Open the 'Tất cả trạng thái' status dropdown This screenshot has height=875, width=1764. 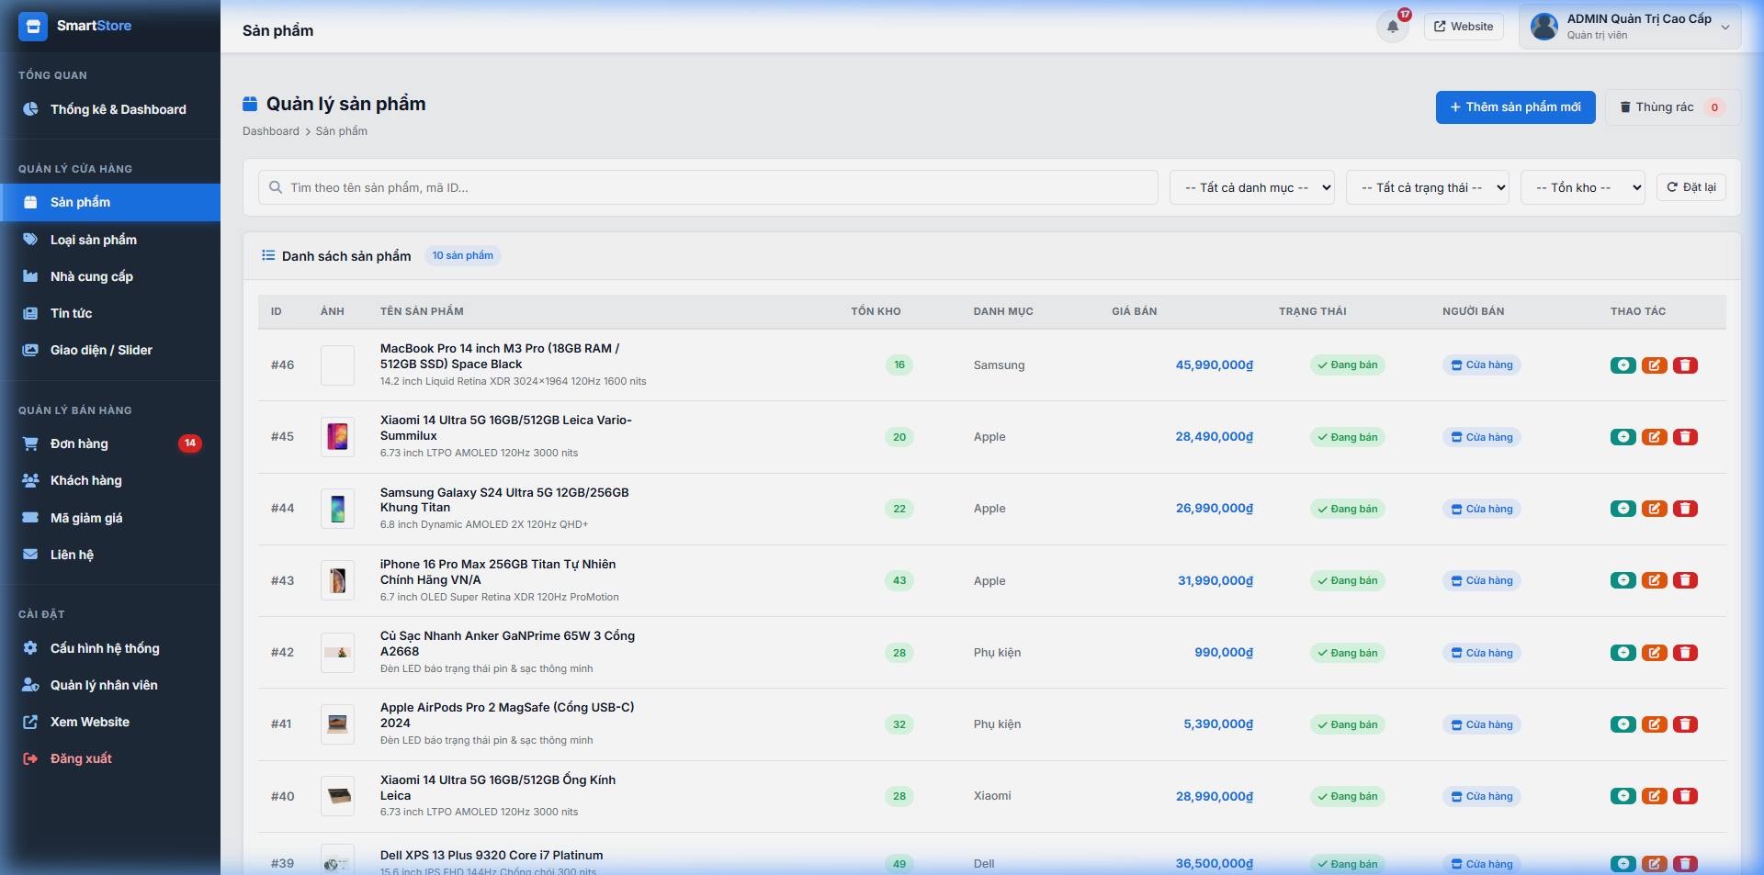tap(1428, 187)
